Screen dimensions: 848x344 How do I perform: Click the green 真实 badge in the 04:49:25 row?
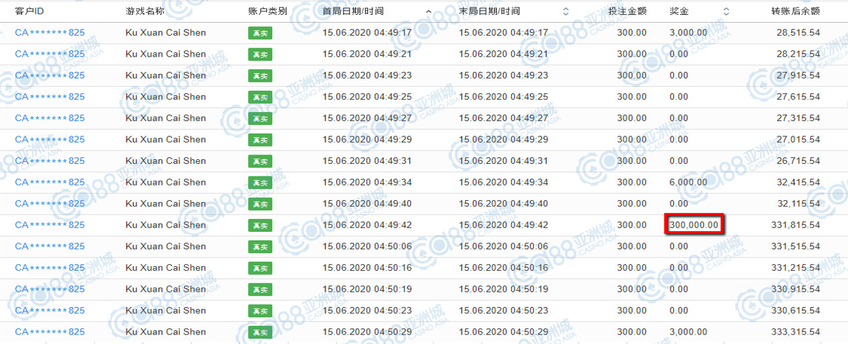(x=260, y=97)
